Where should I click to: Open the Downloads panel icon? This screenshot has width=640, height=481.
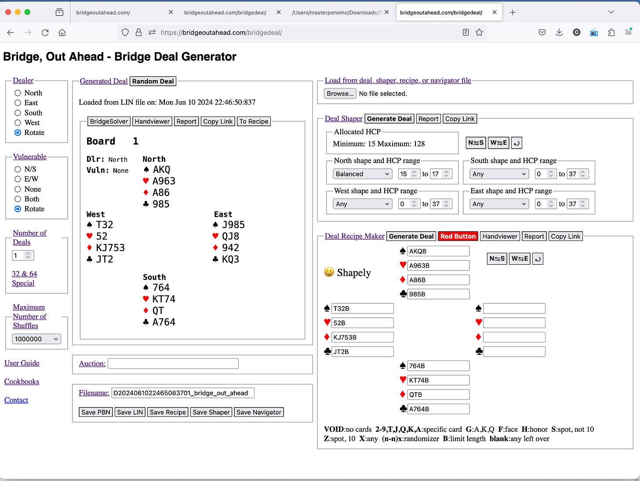point(559,33)
